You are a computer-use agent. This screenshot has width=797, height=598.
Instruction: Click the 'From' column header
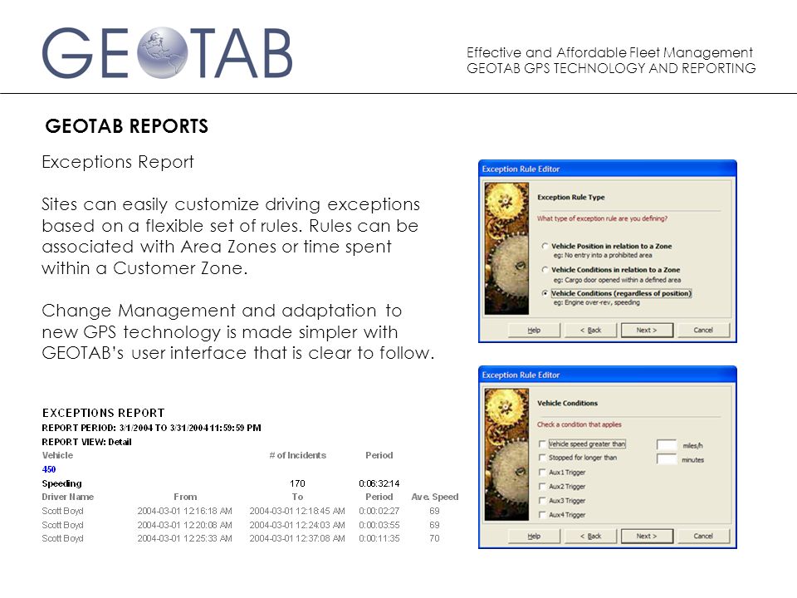[185, 497]
